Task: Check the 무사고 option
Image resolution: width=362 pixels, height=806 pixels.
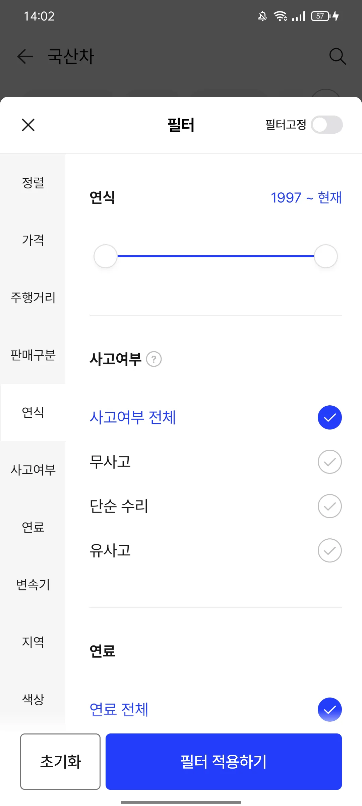Action: pos(330,462)
